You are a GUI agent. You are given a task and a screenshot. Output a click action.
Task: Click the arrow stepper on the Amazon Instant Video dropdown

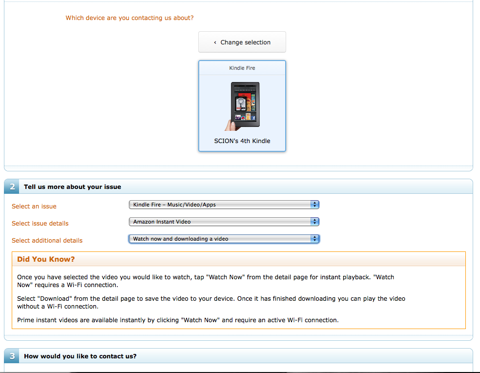(x=314, y=222)
